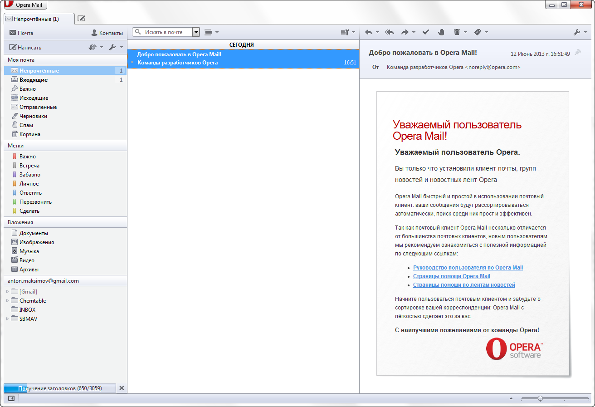Click the Check/Send refresh icon
The width and height of the screenshot is (595, 407).
tap(93, 47)
